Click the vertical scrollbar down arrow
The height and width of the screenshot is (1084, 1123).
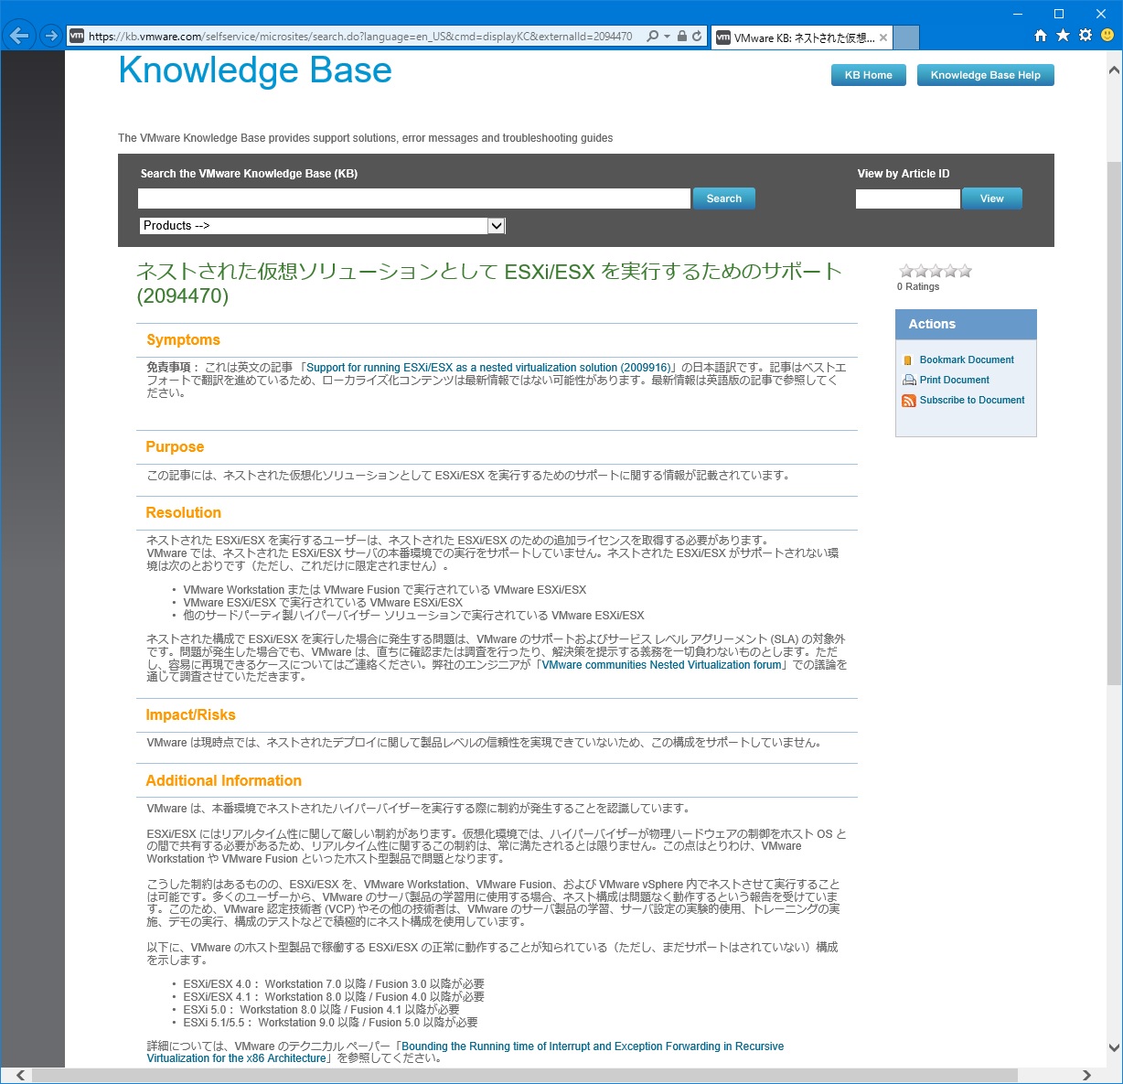[x=1114, y=1048]
